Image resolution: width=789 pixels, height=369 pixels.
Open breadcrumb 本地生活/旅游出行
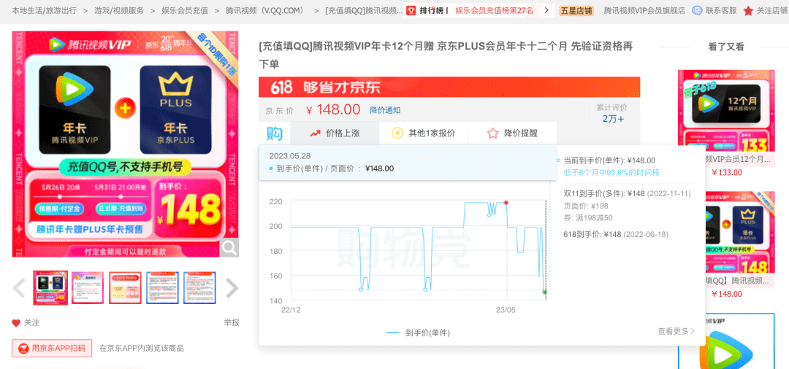click(45, 10)
